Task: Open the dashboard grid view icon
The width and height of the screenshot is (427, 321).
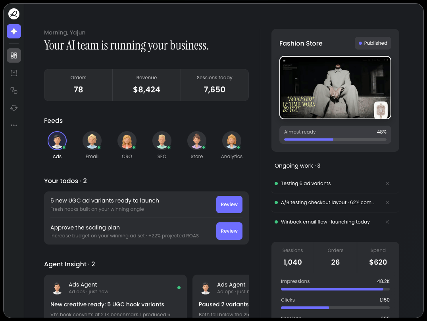Action: (x=14, y=55)
